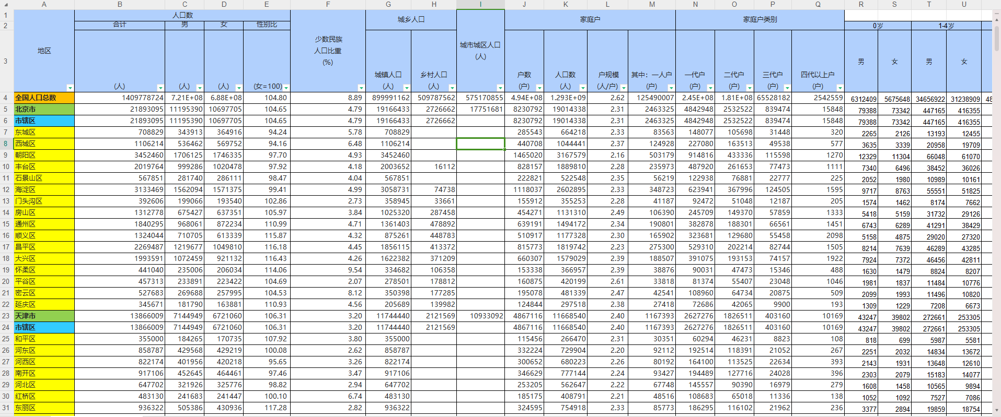Select cell with value 575170855
Image resolution: width=1001 pixels, height=417 pixels.
tap(480, 98)
